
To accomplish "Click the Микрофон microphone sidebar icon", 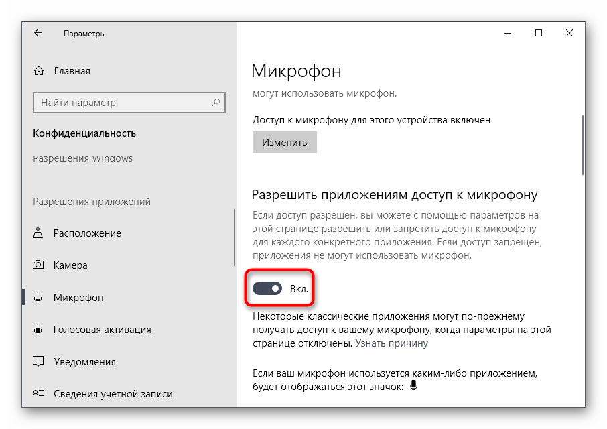I will [x=39, y=298].
